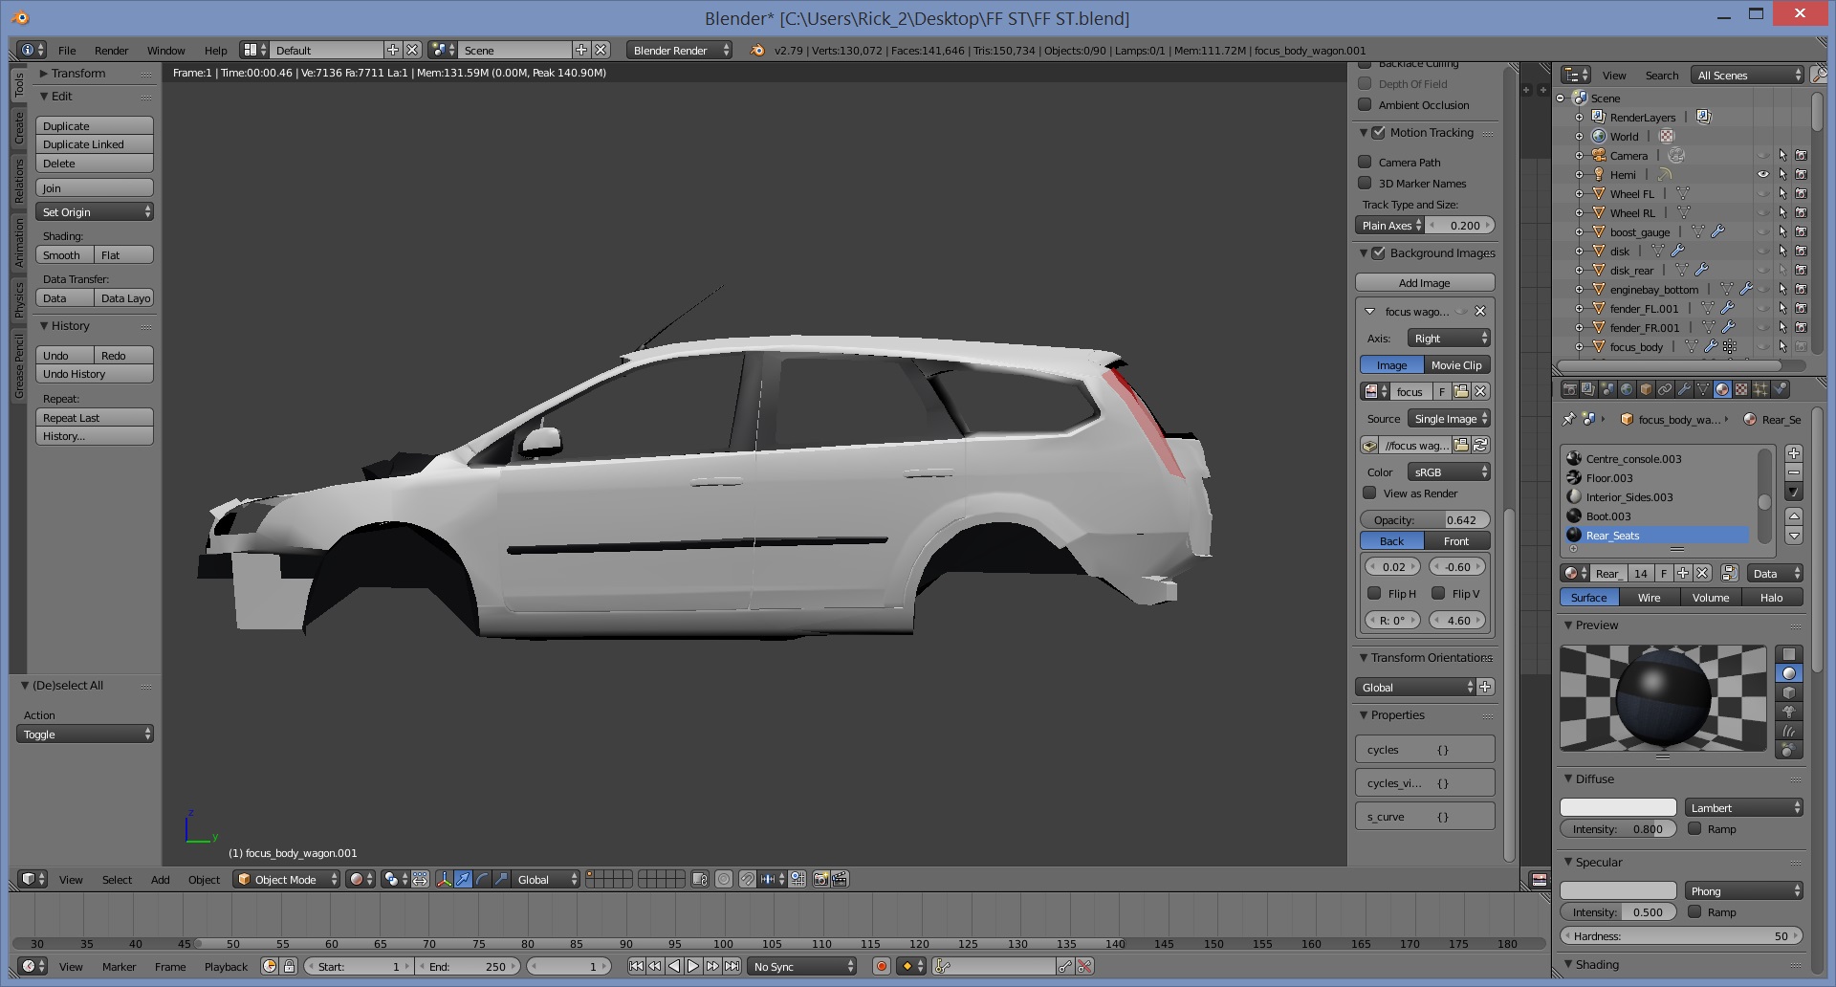This screenshot has height=987, width=1836.
Task: Reload the background image file
Action: [x=1480, y=446]
